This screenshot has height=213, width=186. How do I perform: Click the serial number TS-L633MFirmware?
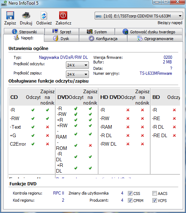click(156, 73)
